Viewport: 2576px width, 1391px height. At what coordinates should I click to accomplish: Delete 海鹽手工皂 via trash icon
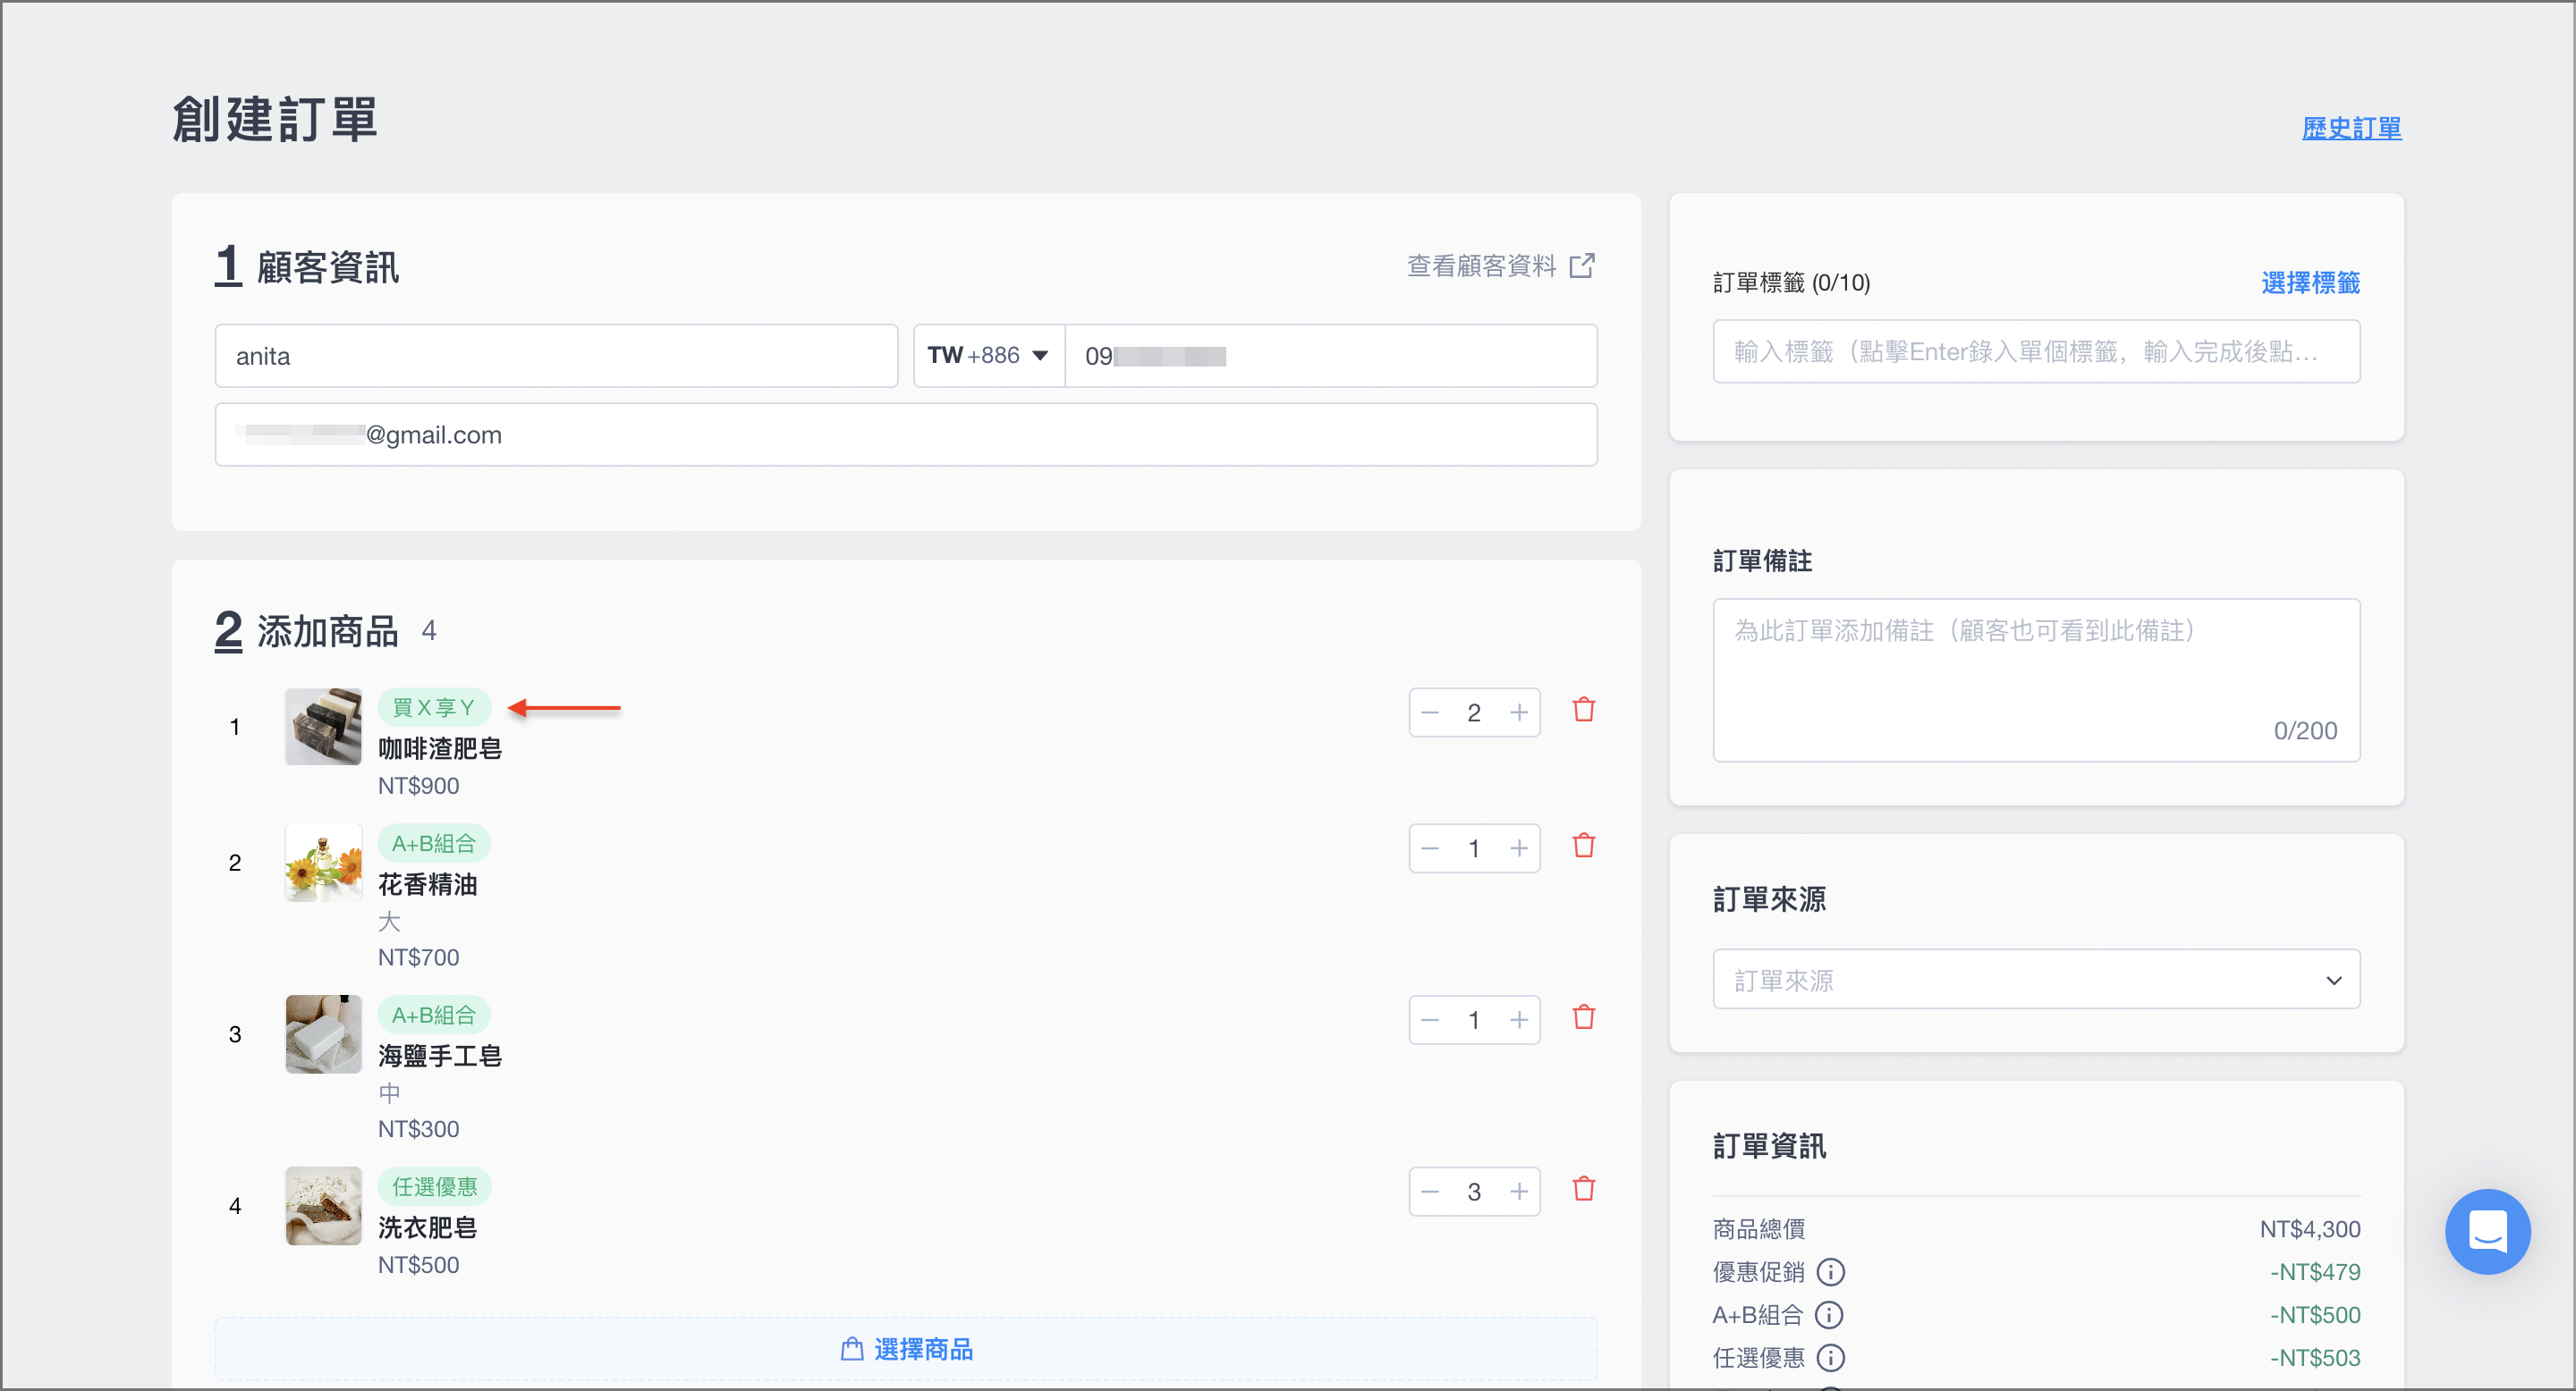(1583, 1018)
